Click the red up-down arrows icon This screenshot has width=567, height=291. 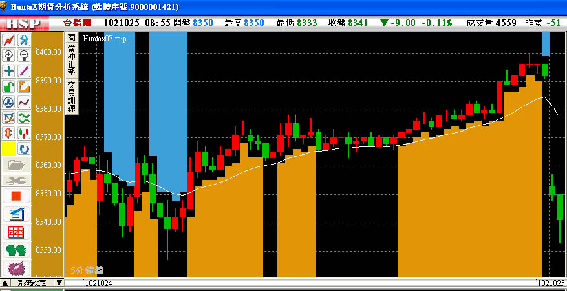coord(8,133)
